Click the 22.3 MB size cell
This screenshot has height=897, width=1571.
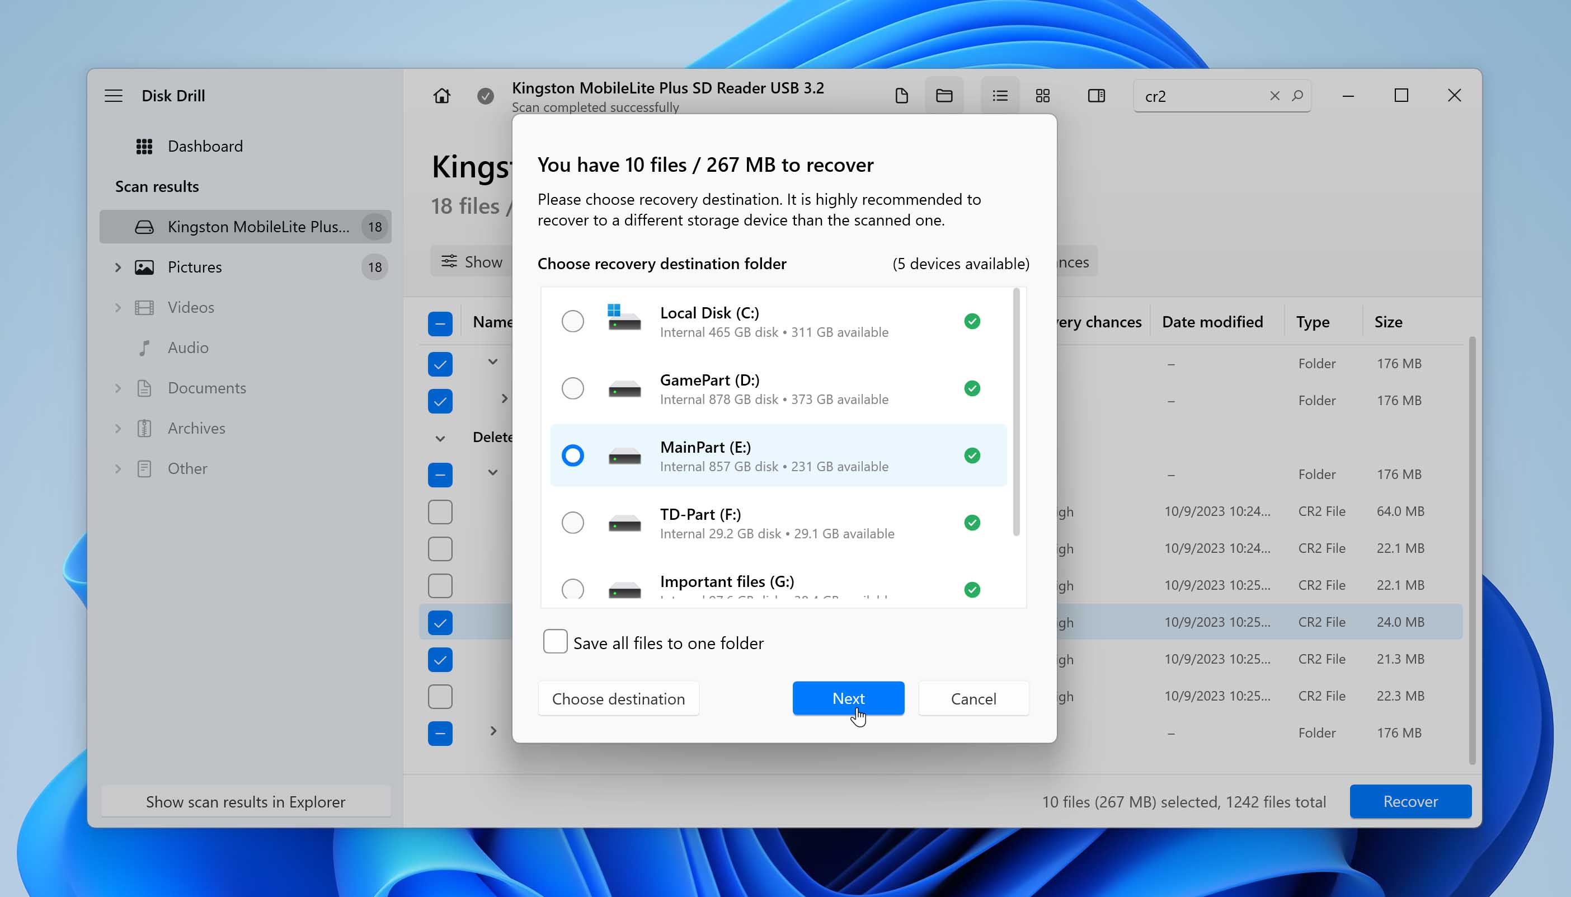point(1400,696)
